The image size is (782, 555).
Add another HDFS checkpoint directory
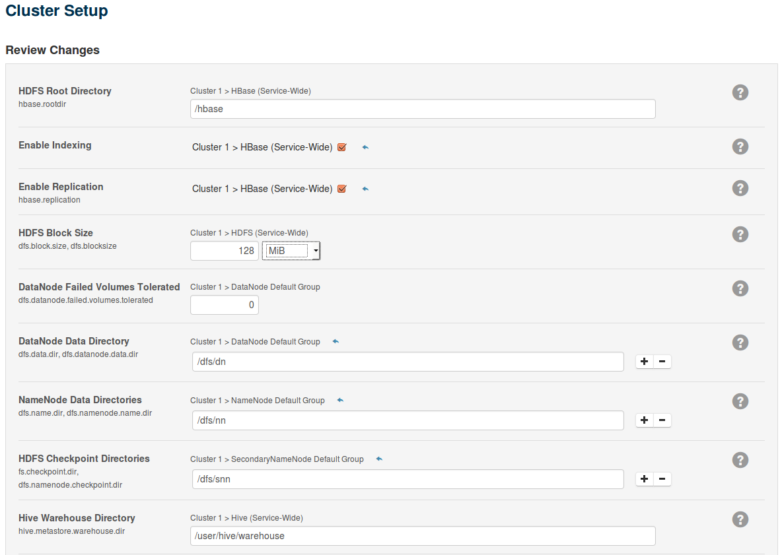click(x=645, y=479)
